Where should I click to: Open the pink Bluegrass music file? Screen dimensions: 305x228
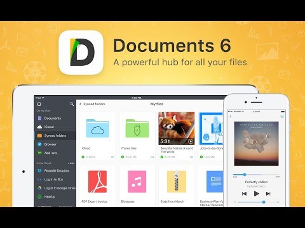(x=137, y=182)
